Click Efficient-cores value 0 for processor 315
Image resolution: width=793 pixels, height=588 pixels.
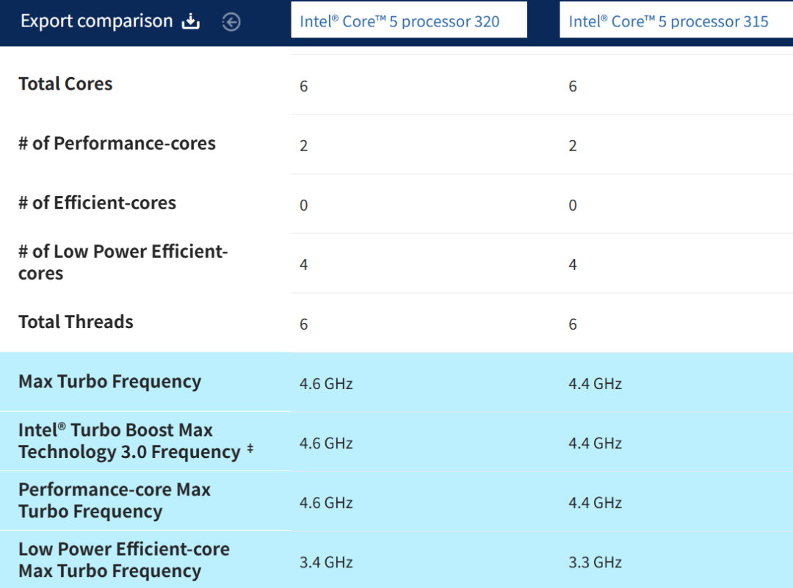(x=573, y=206)
